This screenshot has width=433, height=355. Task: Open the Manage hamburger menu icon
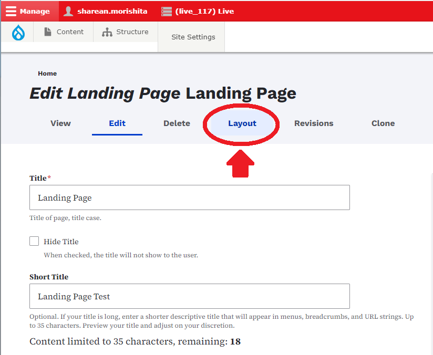(x=11, y=12)
